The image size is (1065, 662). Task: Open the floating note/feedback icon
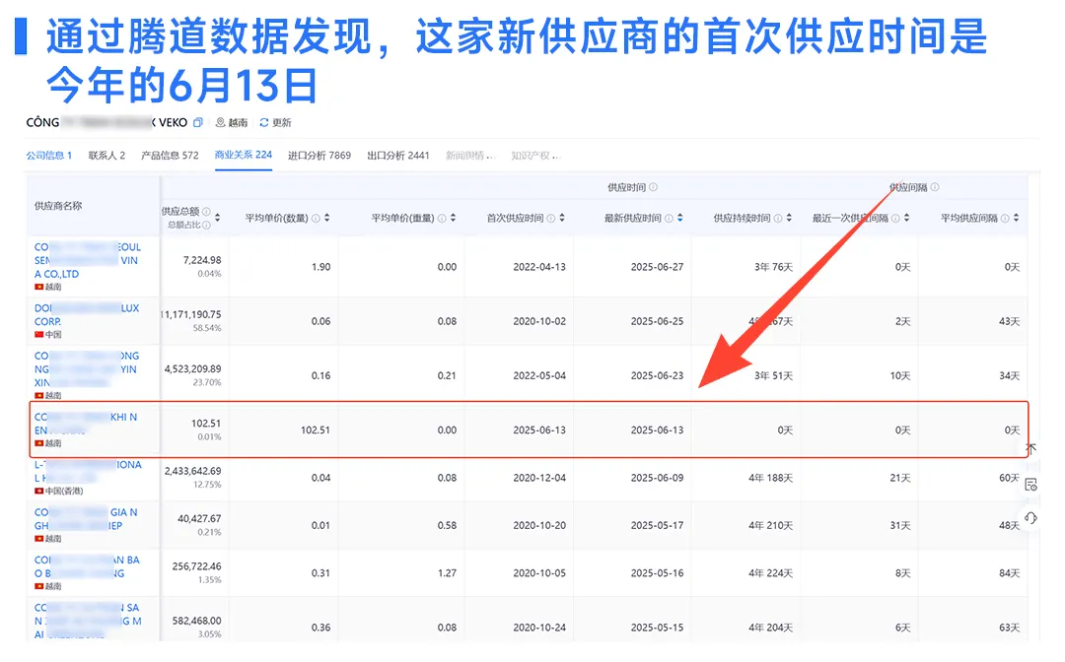[x=1030, y=485]
